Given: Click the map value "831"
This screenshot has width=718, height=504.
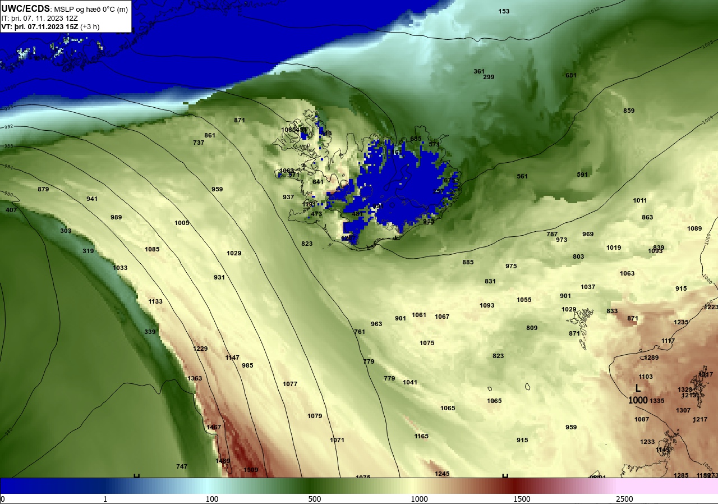Looking at the screenshot, I should [490, 281].
